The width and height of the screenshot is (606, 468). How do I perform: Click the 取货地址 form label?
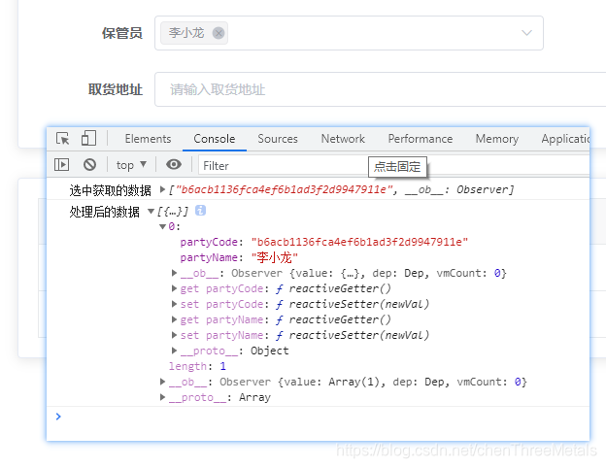click(x=116, y=89)
